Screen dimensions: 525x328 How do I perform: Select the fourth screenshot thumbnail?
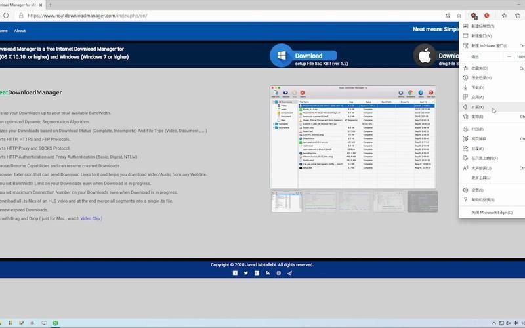[x=388, y=201]
